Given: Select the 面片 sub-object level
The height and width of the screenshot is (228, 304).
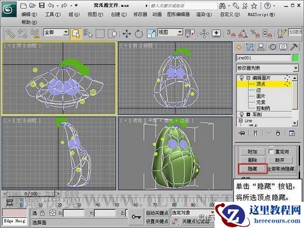Looking at the screenshot, I should pyautogui.click(x=261, y=96).
